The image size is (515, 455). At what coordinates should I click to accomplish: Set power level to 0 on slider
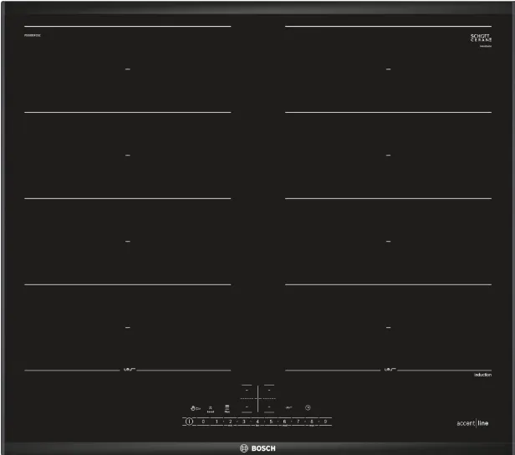pos(203,422)
